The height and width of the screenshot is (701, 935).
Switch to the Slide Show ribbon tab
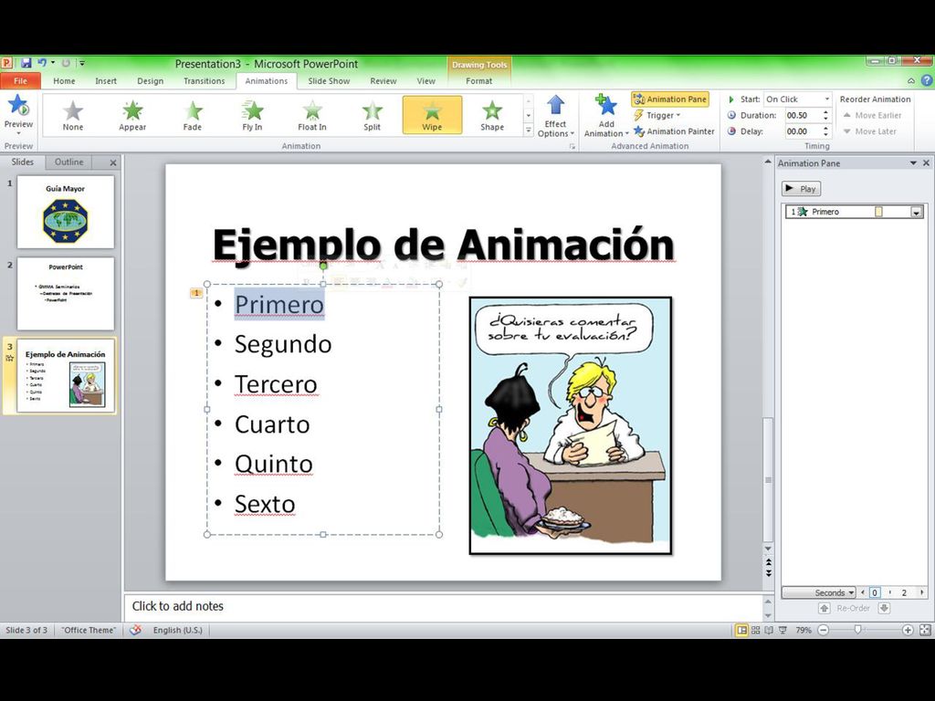(329, 80)
